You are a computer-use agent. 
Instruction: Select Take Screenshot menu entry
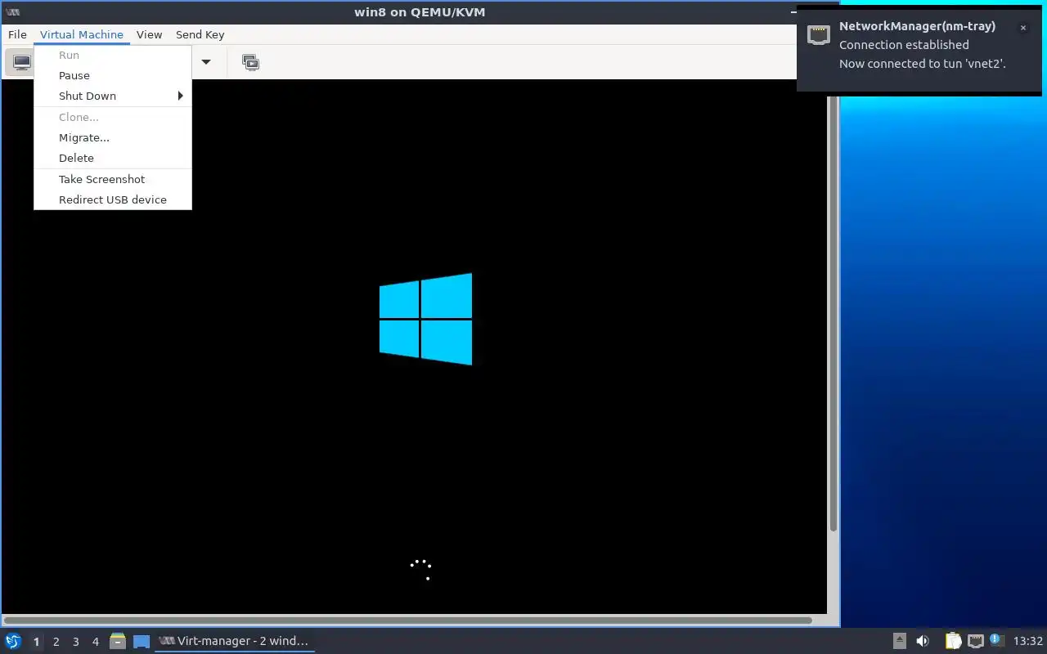(113, 179)
